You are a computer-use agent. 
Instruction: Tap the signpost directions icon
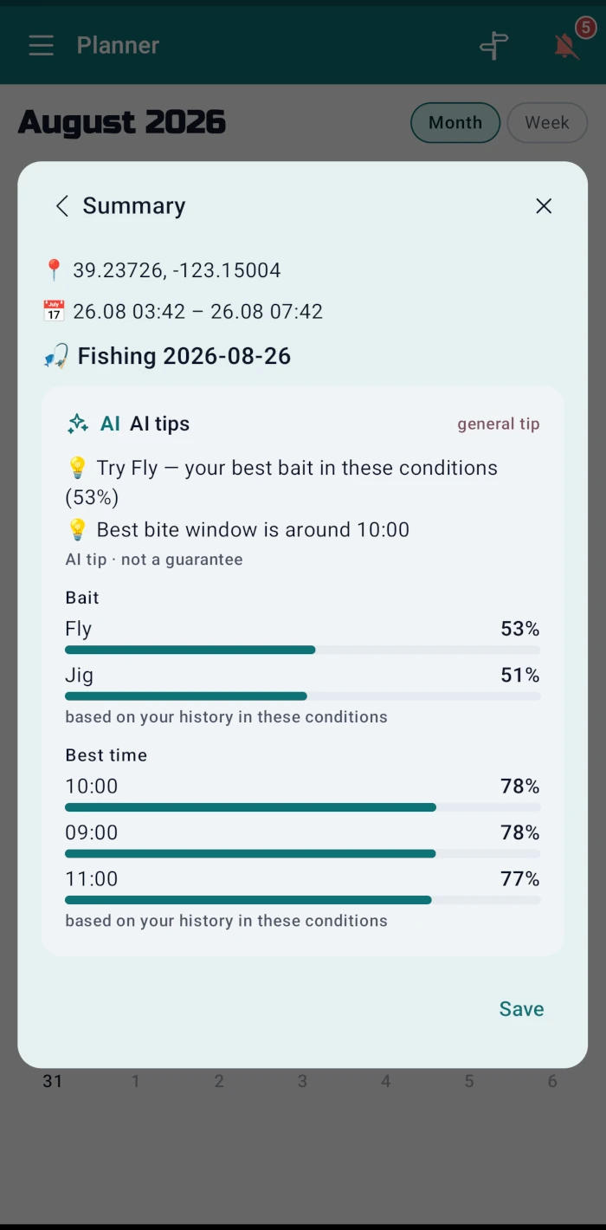click(494, 45)
